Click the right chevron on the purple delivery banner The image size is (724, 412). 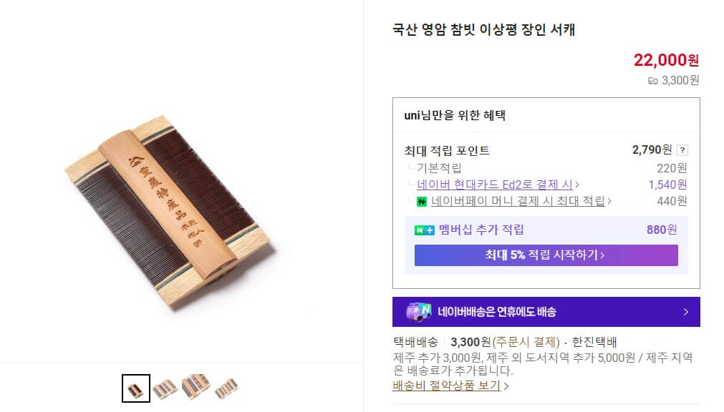tap(685, 312)
